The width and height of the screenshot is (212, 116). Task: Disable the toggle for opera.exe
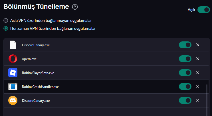pos(185,59)
